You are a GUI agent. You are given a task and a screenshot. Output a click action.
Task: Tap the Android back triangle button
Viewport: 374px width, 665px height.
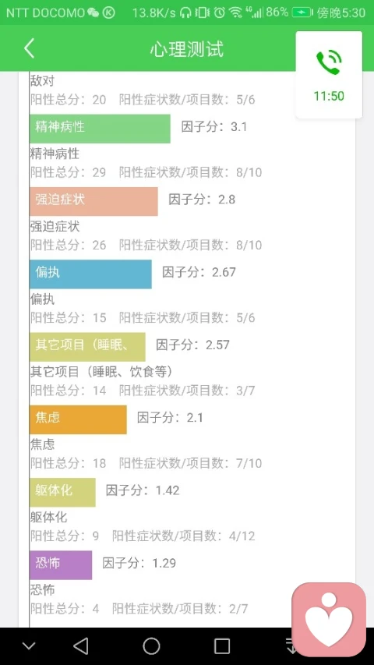coord(80,646)
